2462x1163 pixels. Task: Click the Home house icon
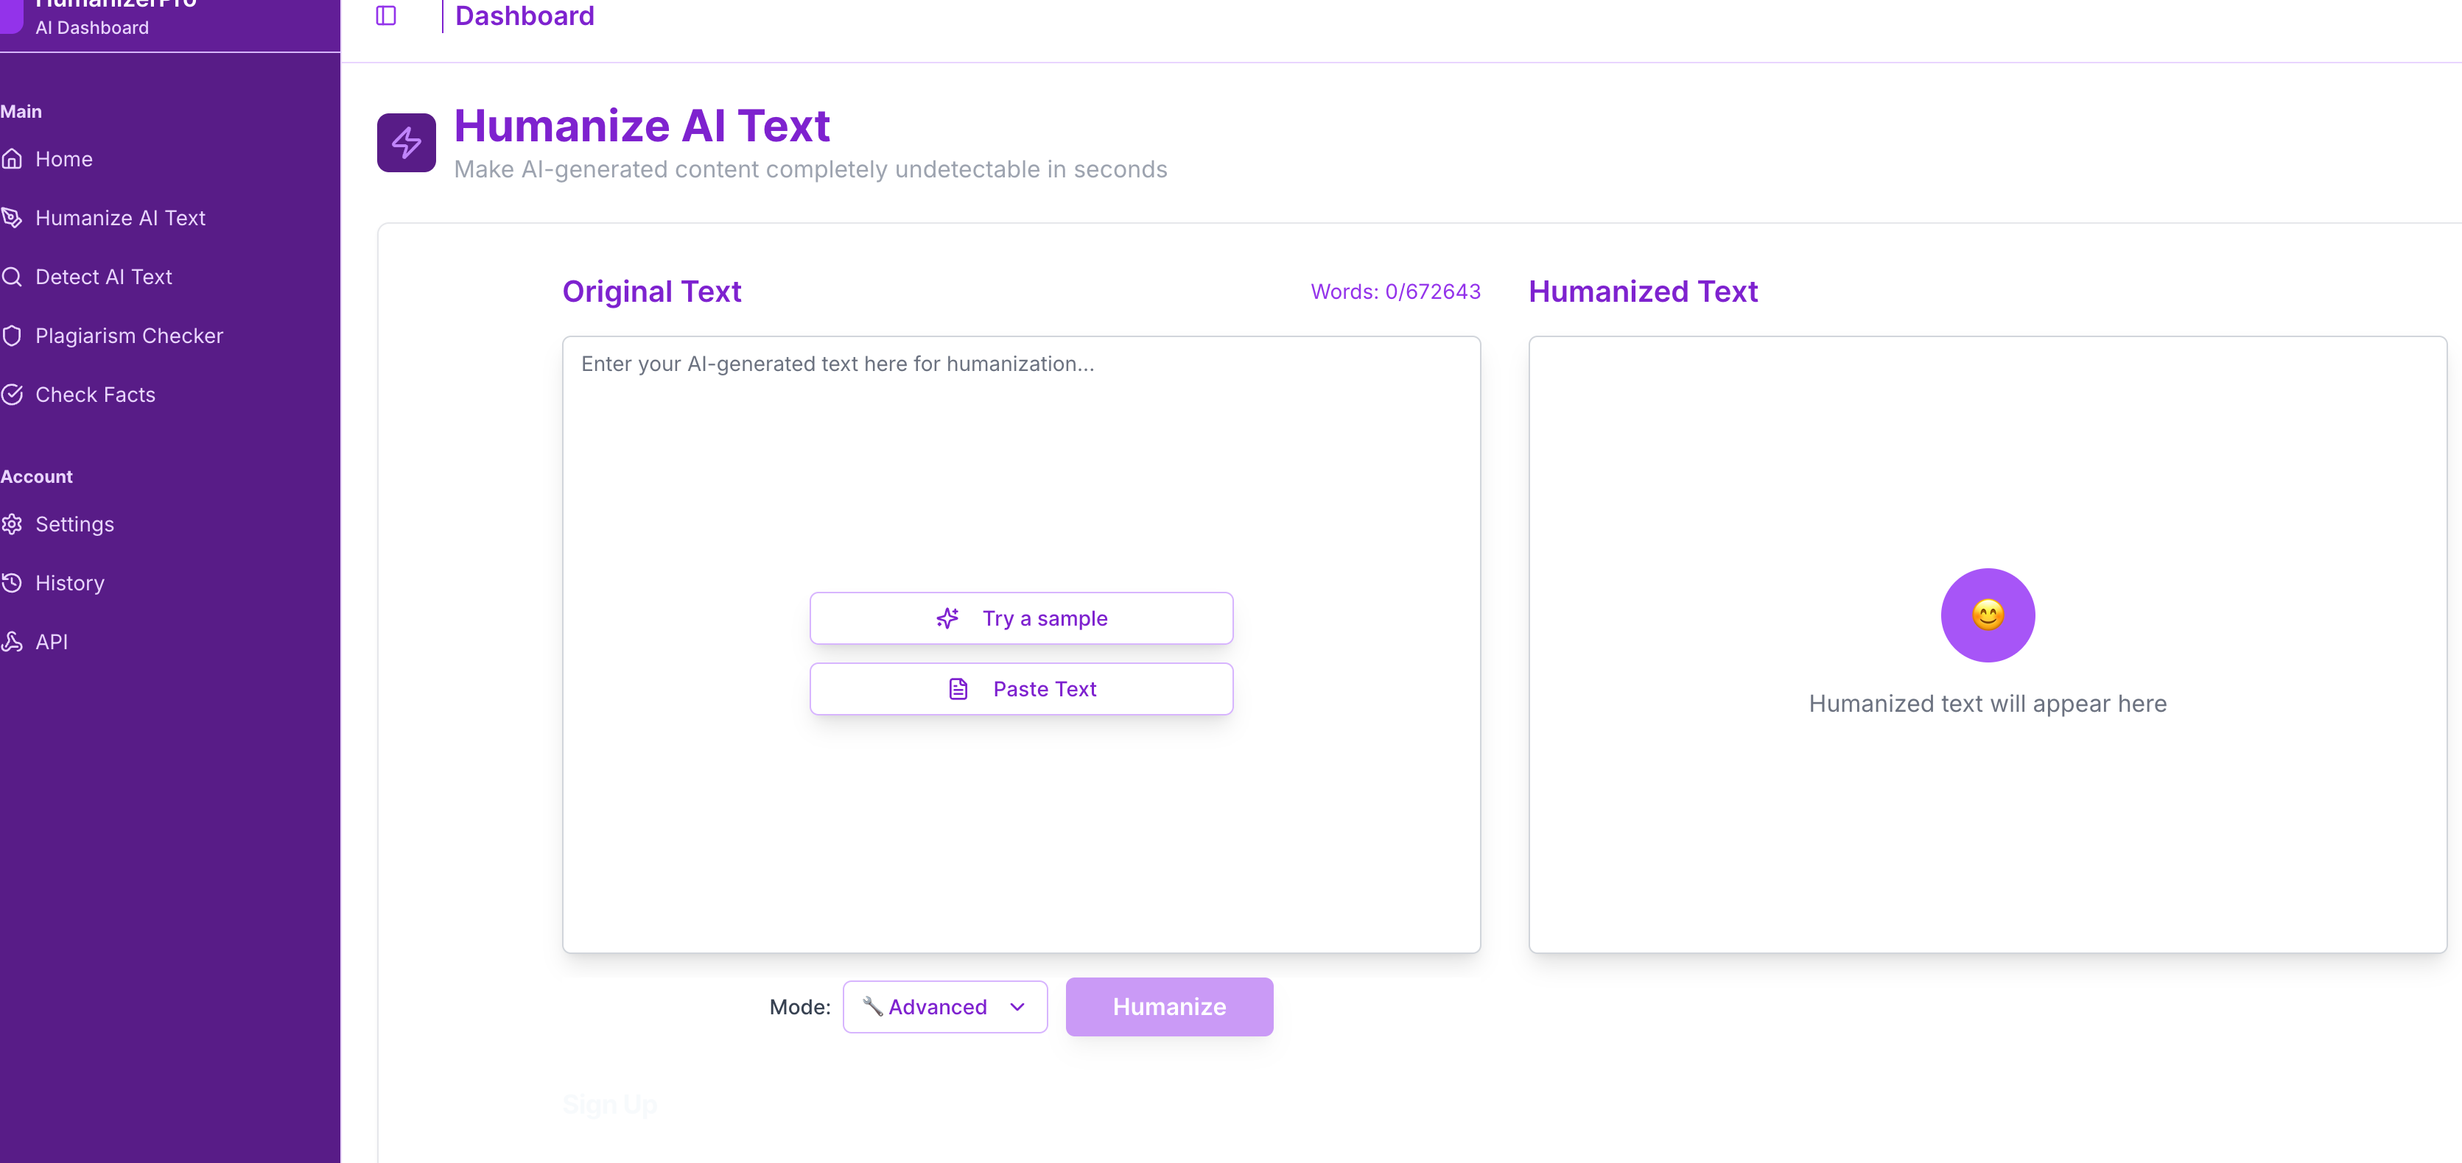point(13,160)
